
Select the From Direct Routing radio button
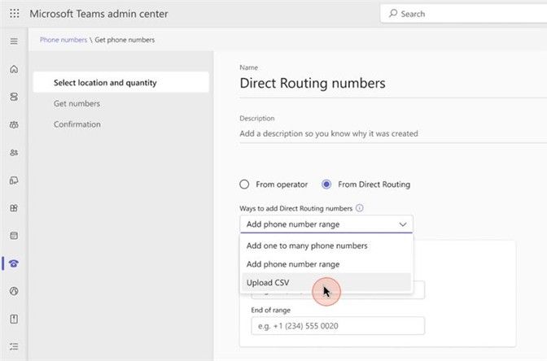(x=326, y=184)
